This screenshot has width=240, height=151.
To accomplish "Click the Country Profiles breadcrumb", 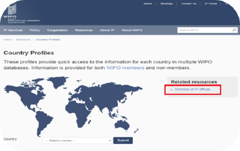I will (48, 40).
